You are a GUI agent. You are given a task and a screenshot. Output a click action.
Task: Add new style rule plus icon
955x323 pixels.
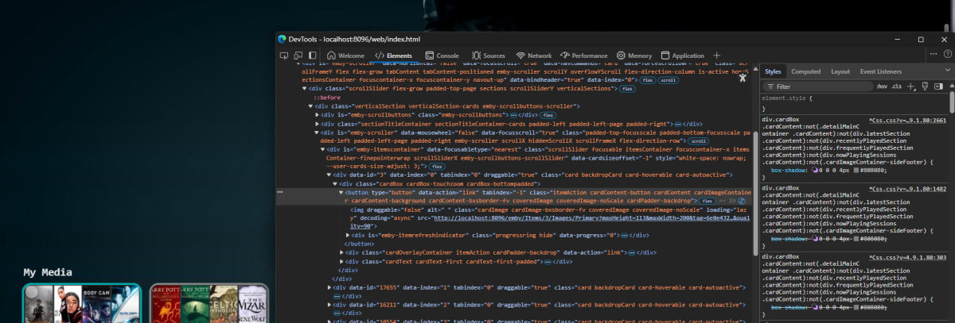coord(910,86)
